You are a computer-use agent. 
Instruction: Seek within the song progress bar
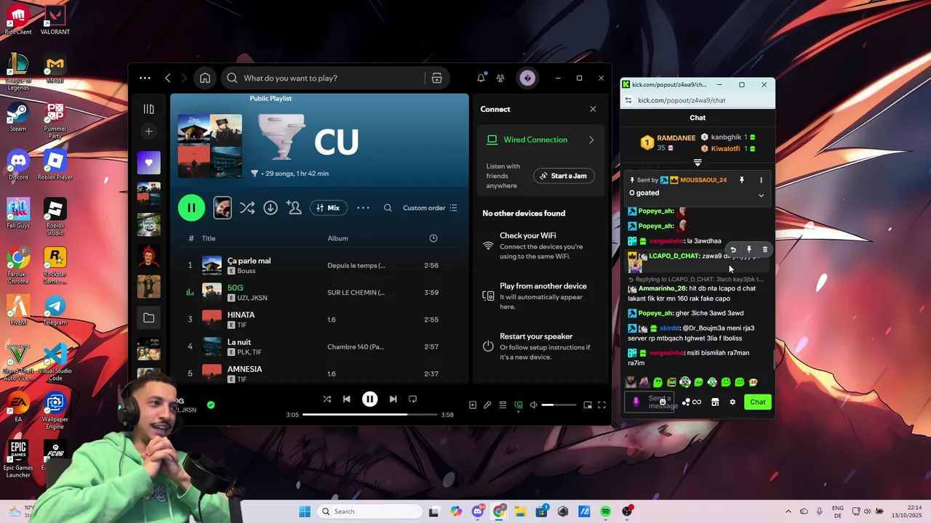point(369,415)
